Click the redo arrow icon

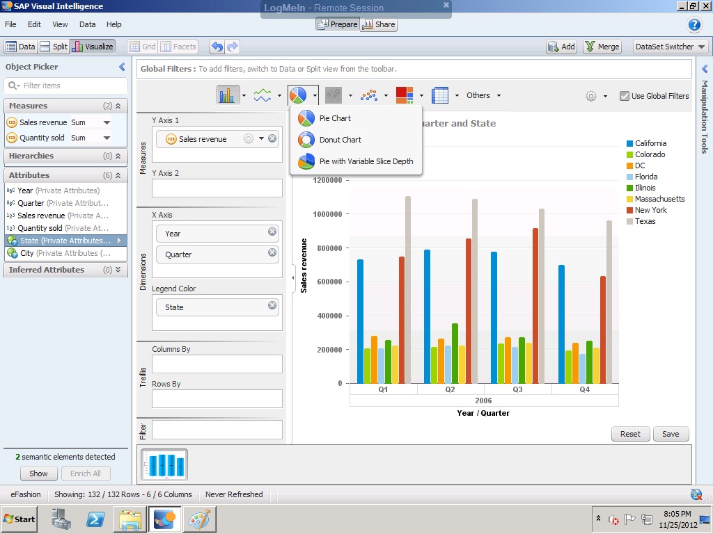click(233, 47)
